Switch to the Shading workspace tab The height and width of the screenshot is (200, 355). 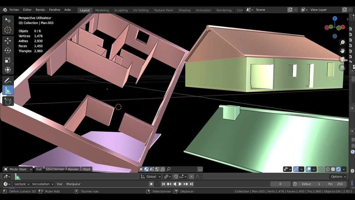pyautogui.click(x=184, y=10)
